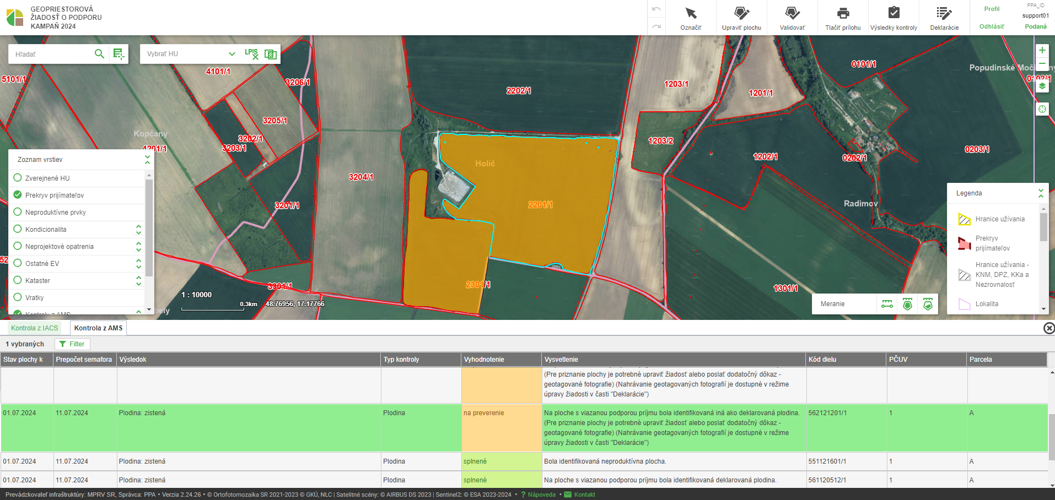Click the Prekryv prijímateľov legend swatch
1055x500 pixels.
964,243
